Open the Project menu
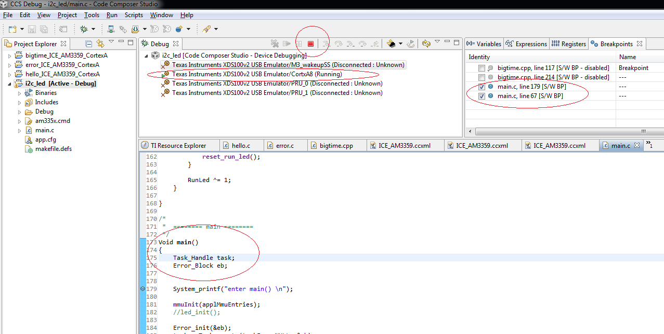 (67, 15)
